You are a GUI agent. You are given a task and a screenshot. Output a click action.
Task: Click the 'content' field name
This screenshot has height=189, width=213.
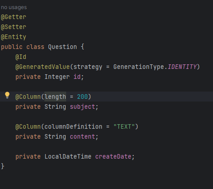click(x=82, y=137)
